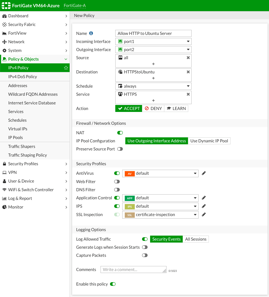Screen dimensions: 269x297
Task: Select LEARN action button
Action: pyautogui.click(x=176, y=109)
